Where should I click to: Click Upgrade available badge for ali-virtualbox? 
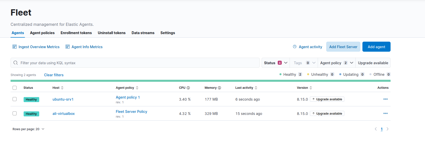point(327,113)
